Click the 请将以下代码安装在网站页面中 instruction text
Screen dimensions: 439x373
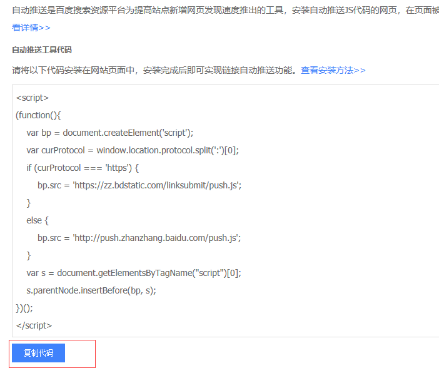154,70
